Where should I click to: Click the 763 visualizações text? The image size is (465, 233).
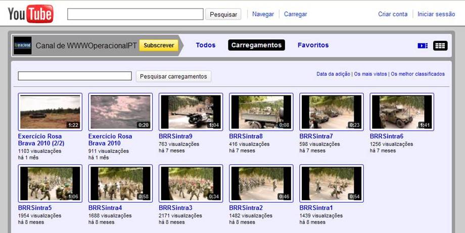[179, 144]
